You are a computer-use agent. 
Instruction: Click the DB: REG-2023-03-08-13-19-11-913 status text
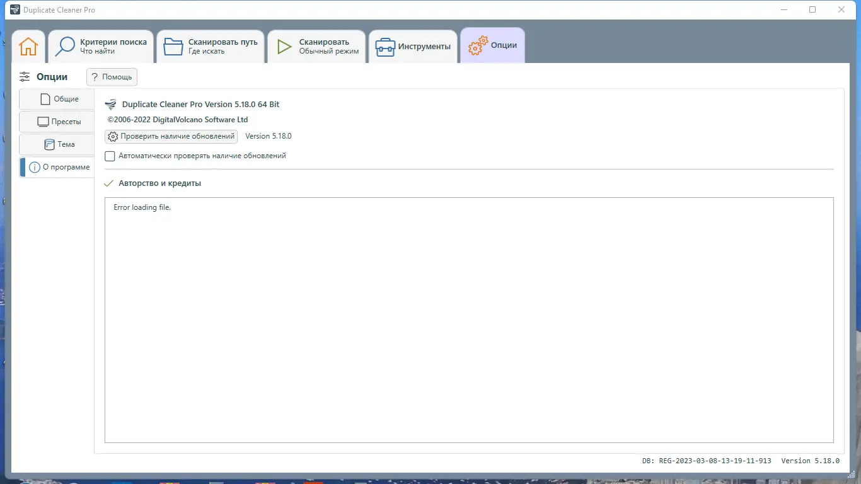pyautogui.click(x=707, y=461)
